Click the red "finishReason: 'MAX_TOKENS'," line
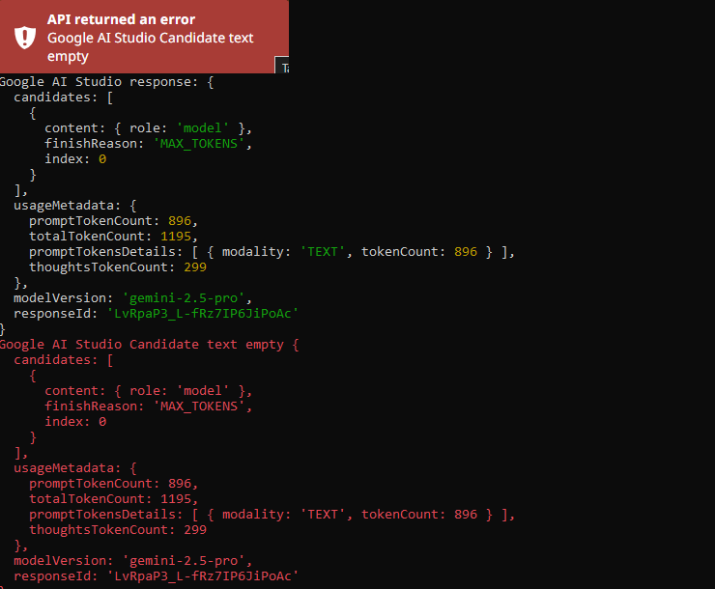The height and width of the screenshot is (589, 715). [148, 407]
